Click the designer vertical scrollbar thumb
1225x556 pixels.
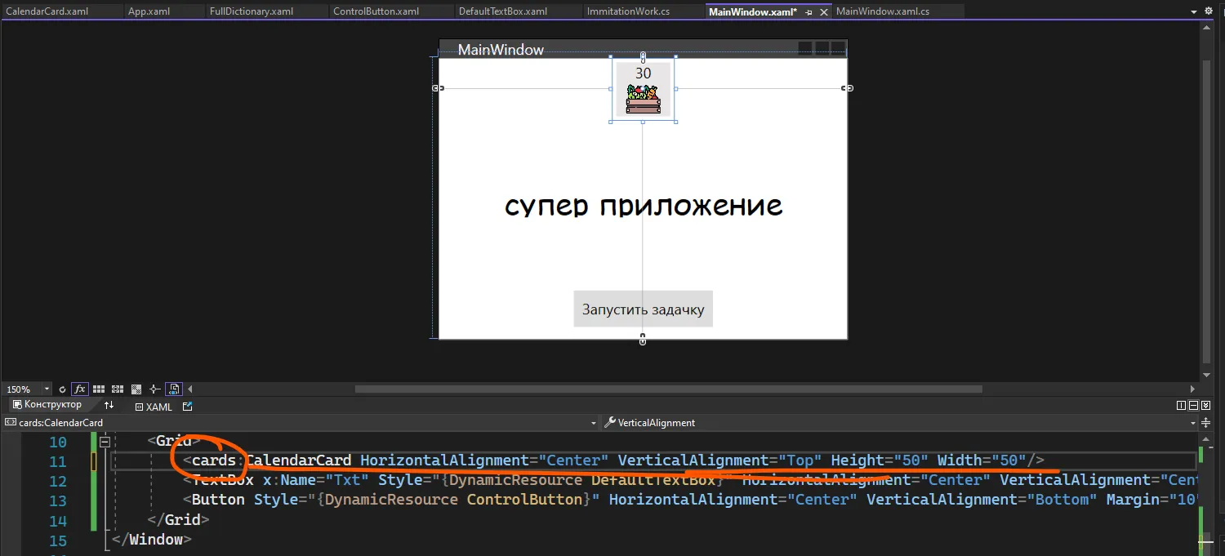[x=1206, y=212]
